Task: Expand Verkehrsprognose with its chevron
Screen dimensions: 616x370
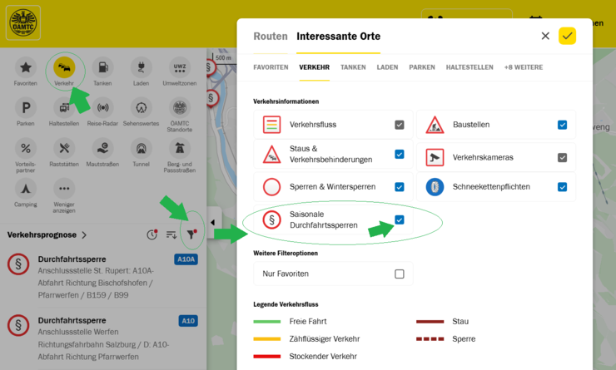Action: 84,235
